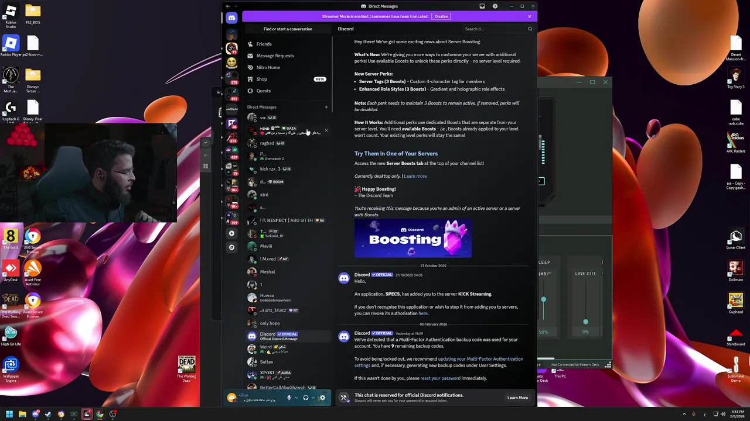Open the xtrd direct message
Screen dimensions: 750x421
(288, 195)
